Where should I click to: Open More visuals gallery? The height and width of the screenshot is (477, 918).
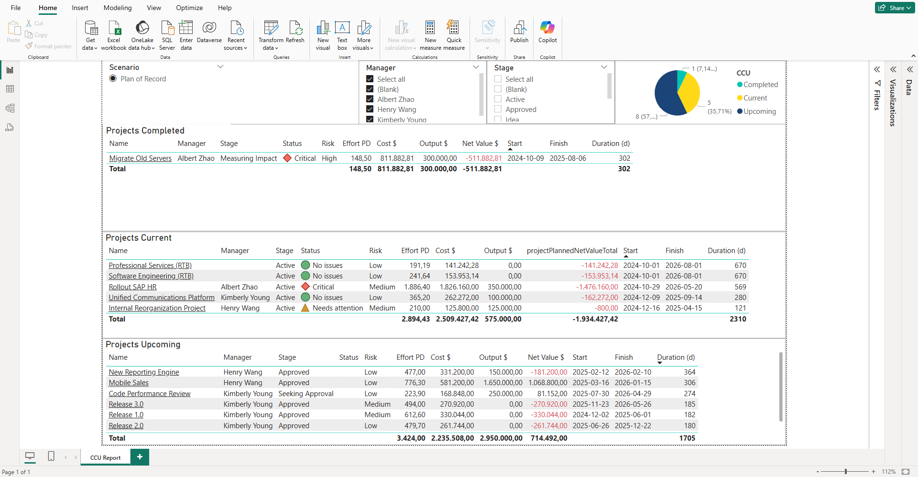pyautogui.click(x=363, y=35)
